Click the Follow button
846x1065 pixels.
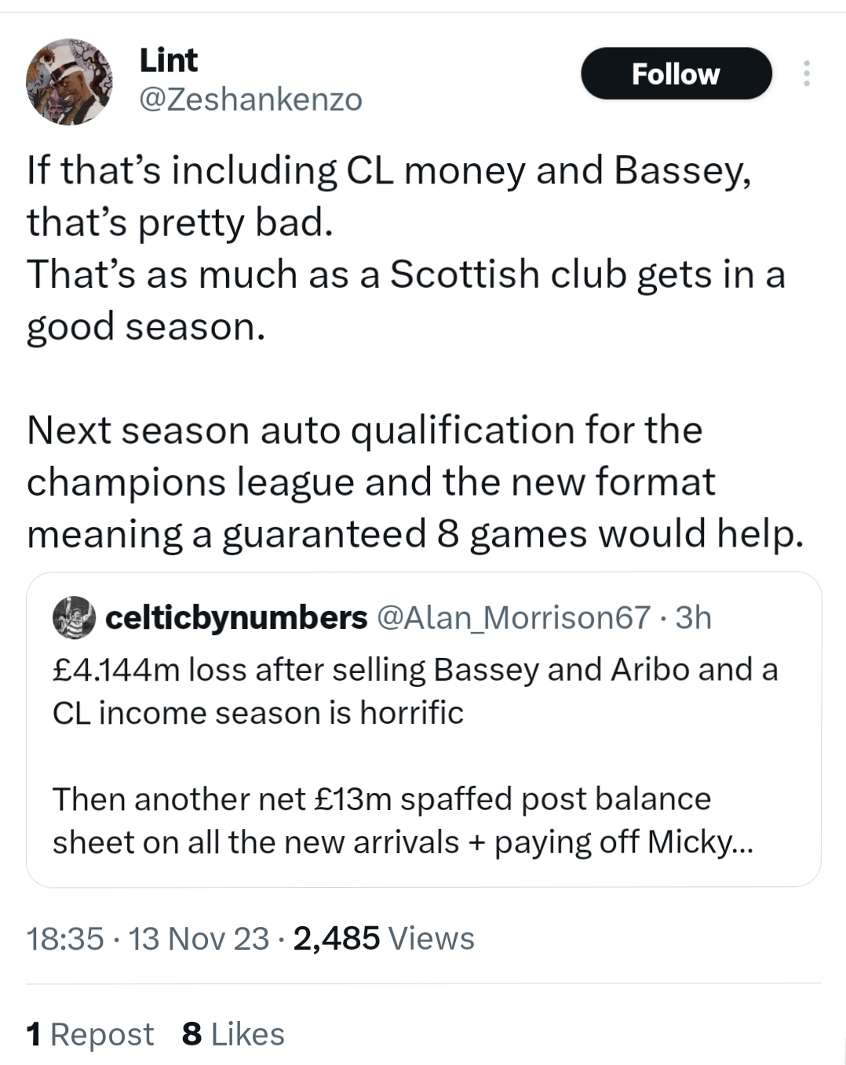point(676,74)
